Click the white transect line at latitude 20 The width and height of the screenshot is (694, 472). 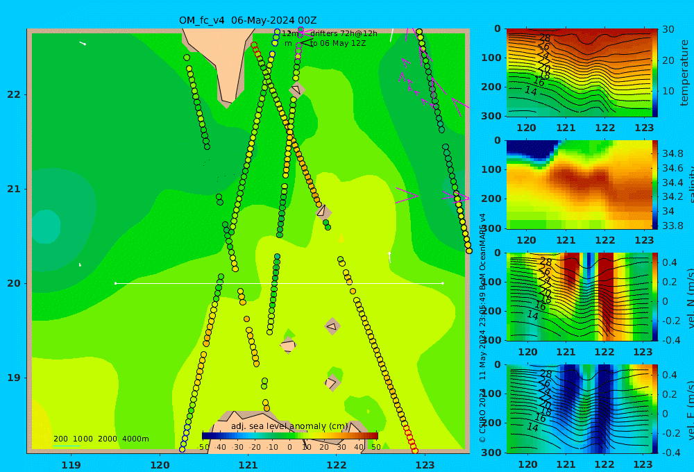pos(279,283)
